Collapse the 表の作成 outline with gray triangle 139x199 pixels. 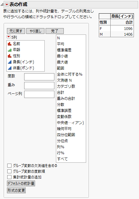point(2,5)
